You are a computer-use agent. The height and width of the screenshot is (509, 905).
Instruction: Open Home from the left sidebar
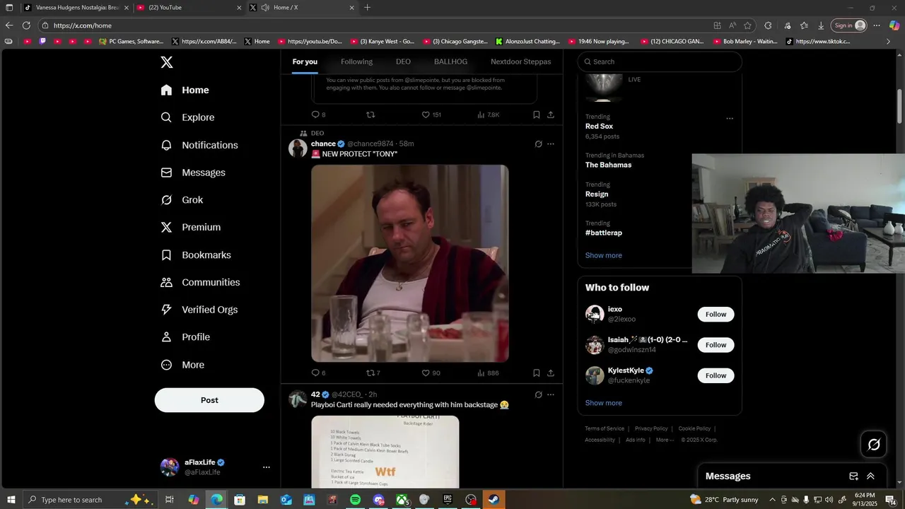(185, 90)
